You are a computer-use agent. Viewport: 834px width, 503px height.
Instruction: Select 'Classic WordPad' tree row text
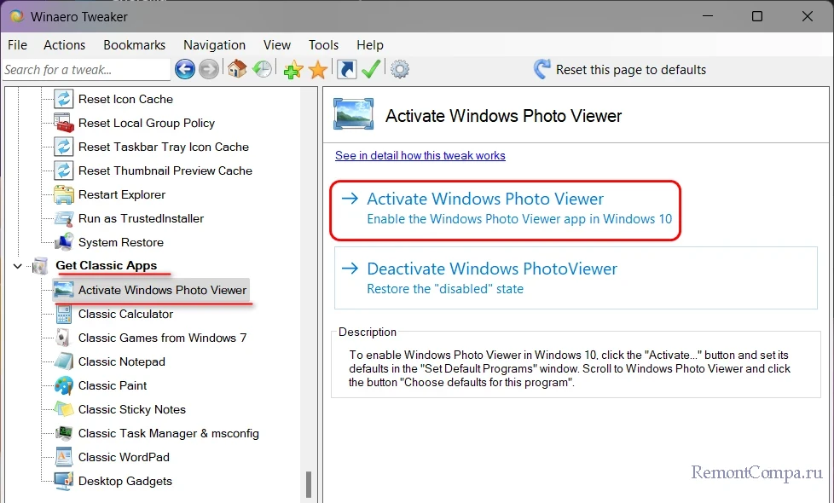124,457
